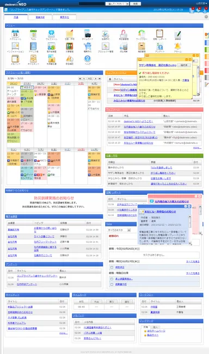Select the 個人 tab in Bookmark portlet
Image resolution: width=209 pixels, height=354 pixels.
coord(155,327)
